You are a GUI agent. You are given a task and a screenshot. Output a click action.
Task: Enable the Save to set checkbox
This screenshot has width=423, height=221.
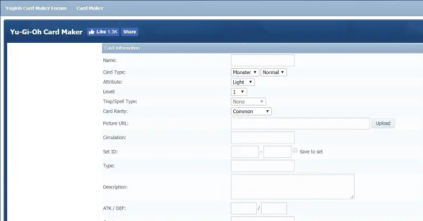pos(295,151)
